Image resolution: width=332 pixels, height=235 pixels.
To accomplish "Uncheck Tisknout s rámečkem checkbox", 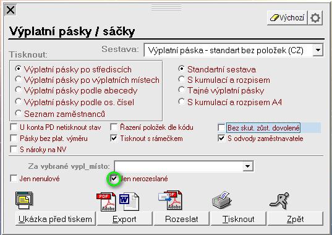I will click(x=114, y=139).
